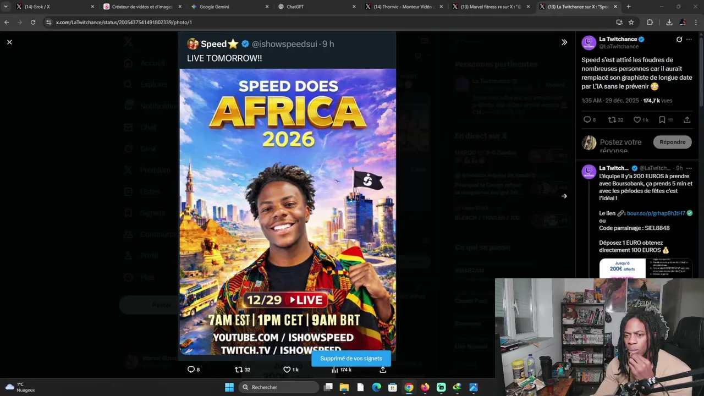Click the La Twitchance avatar in side panel
This screenshot has width=704, height=396.
(589, 43)
